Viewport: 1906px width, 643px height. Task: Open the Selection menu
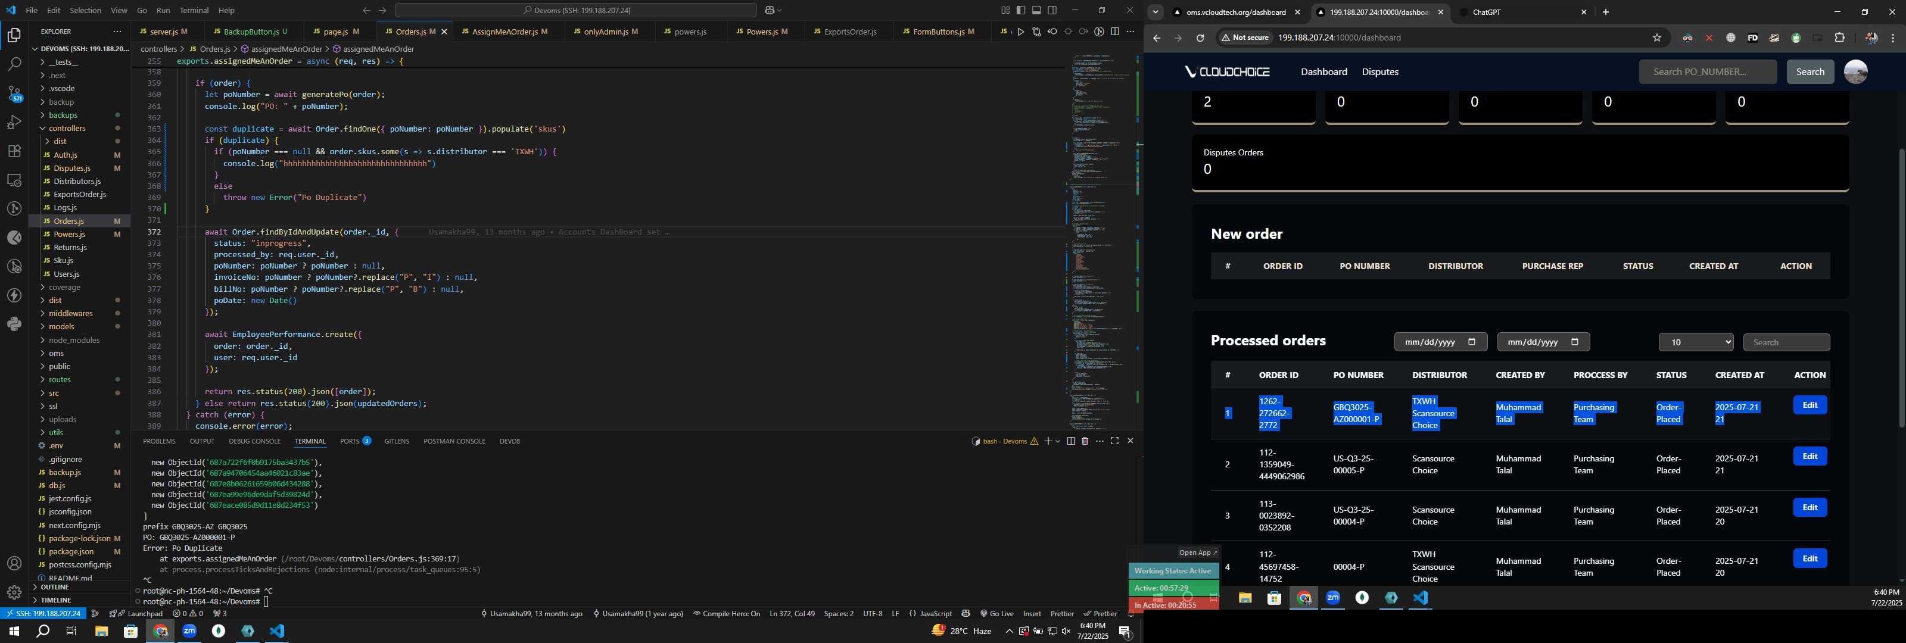pos(85,10)
